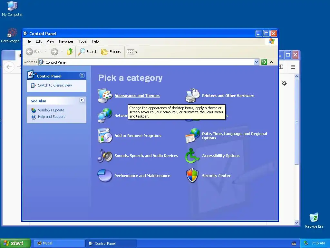The image size is (330, 248).
Task: Click Control Panel taskbar button
Action: (x=111, y=243)
